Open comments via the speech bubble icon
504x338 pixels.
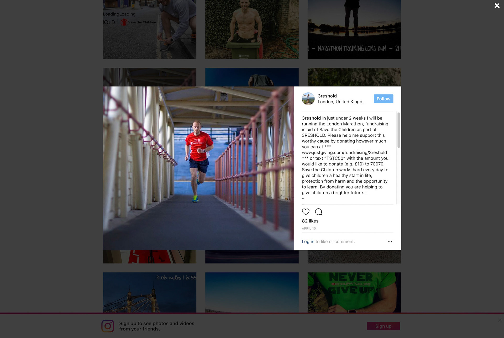click(318, 212)
